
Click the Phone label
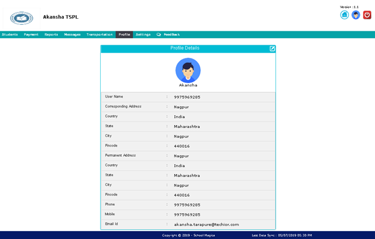point(110,204)
